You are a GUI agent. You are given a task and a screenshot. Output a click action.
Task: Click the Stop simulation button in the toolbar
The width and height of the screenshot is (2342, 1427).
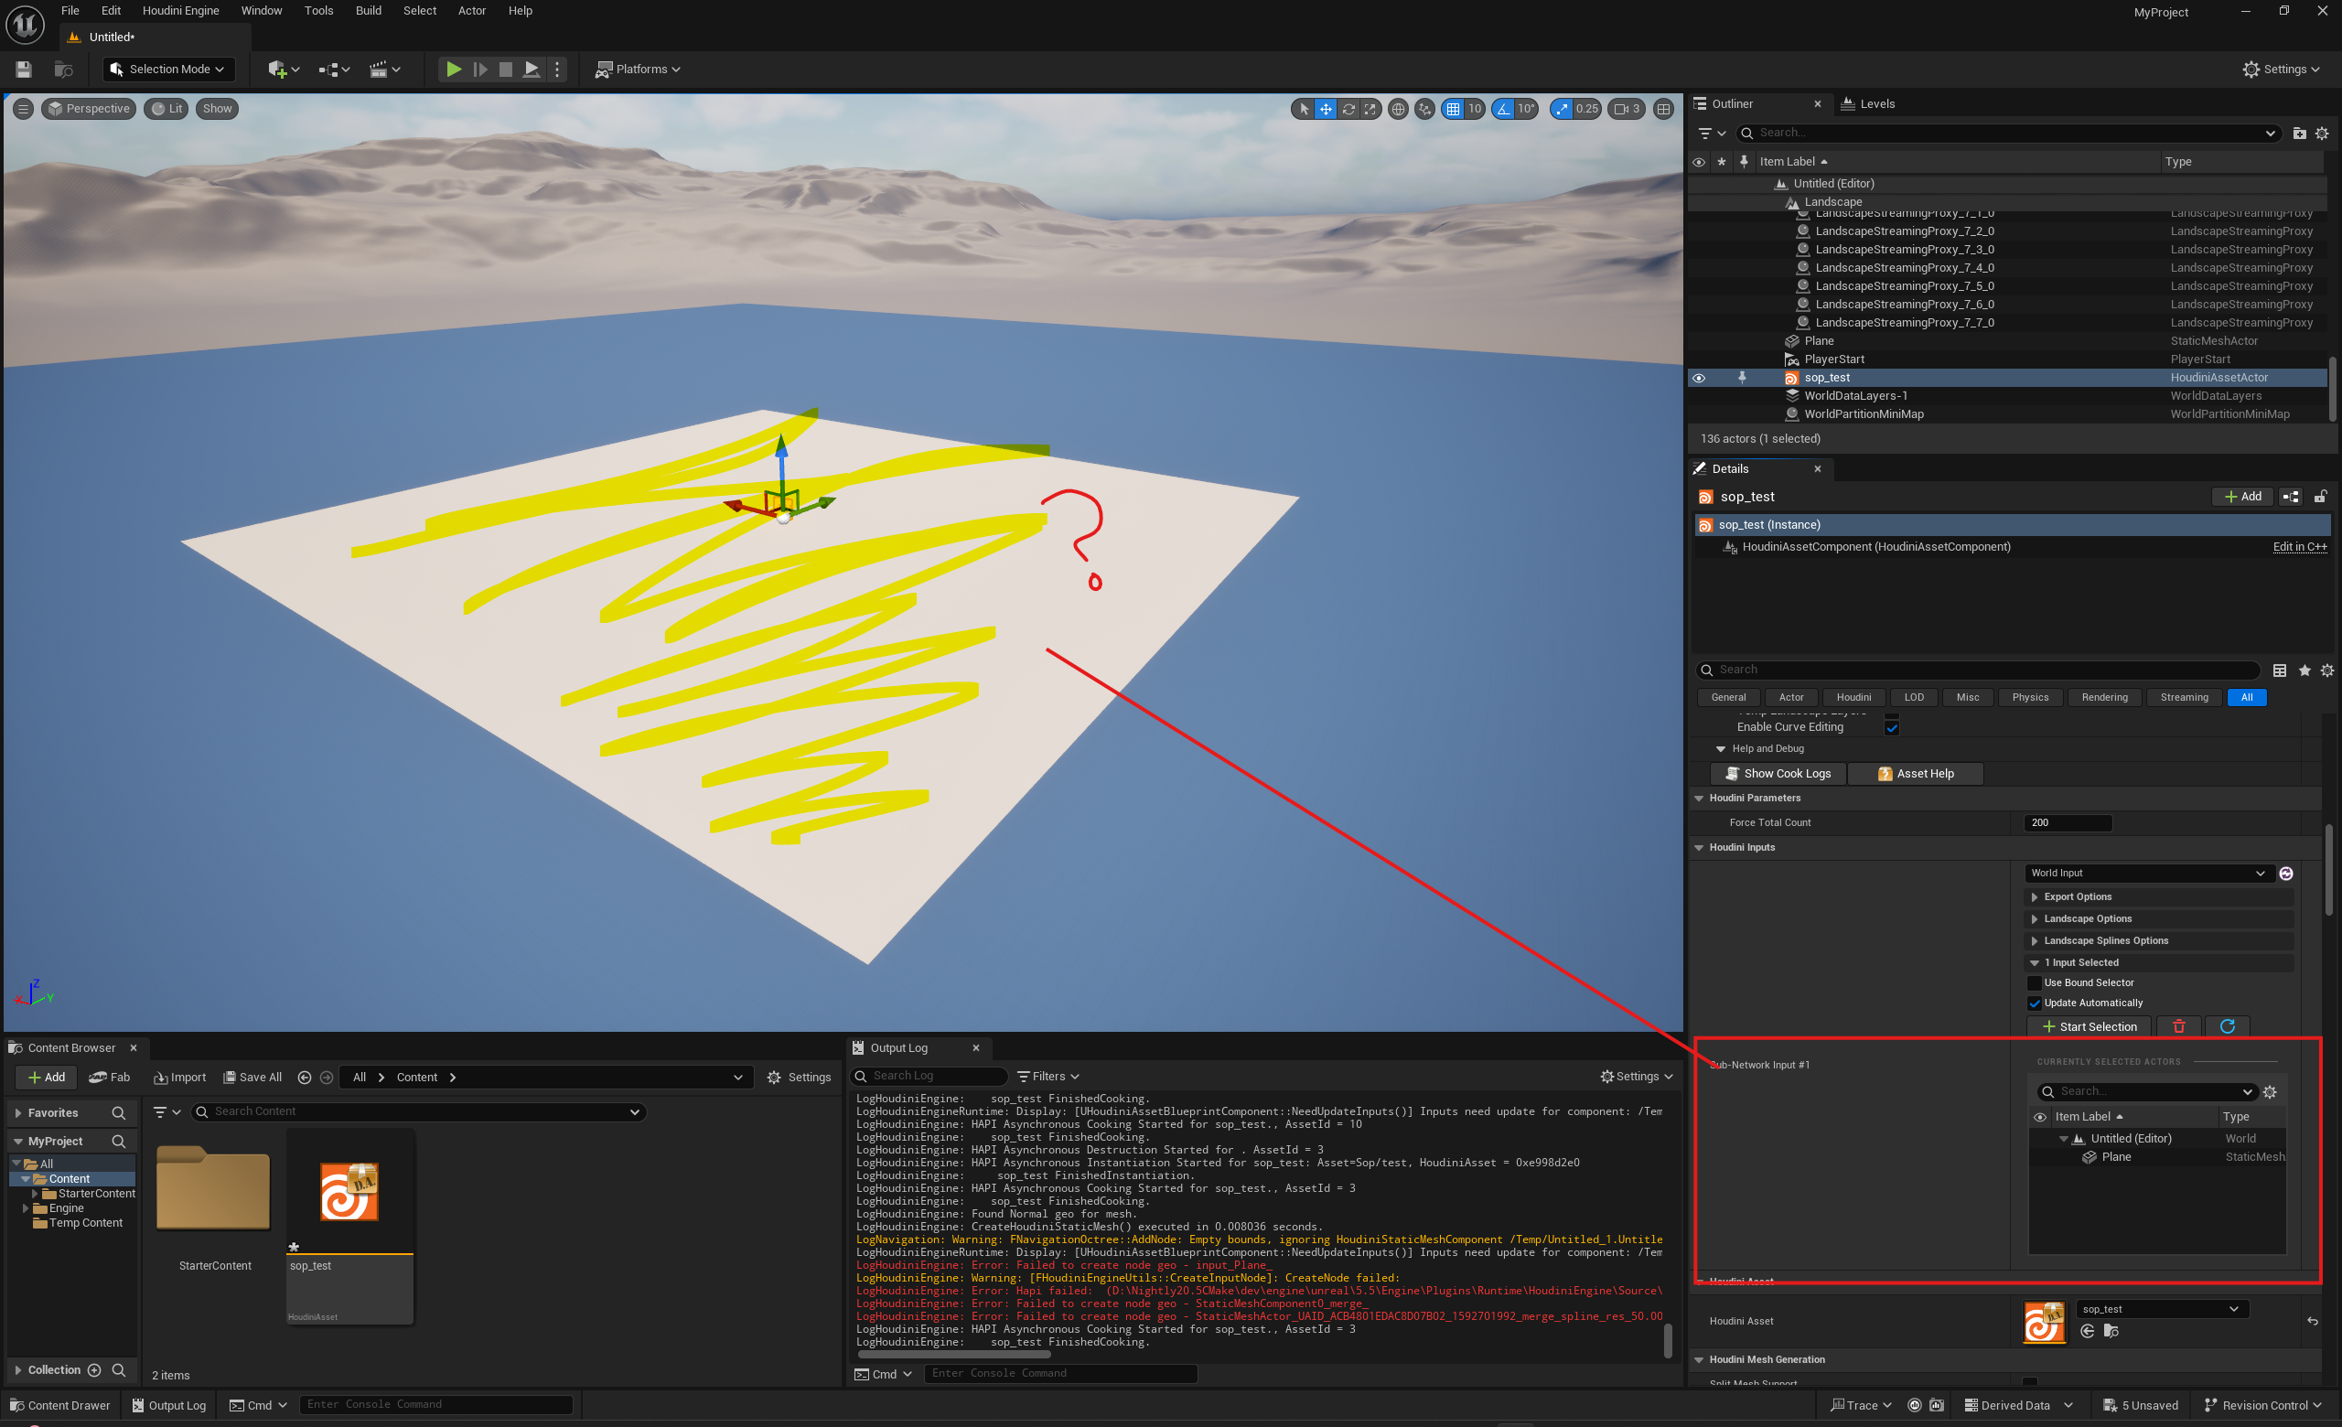pos(506,70)
